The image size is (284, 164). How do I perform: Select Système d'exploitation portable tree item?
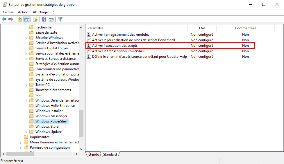coord(57,74)
